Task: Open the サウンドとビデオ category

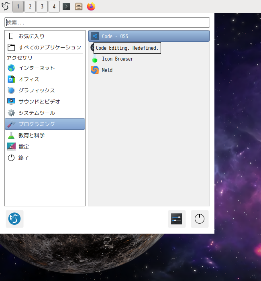Action: pyautogui.click(x=45, y=102)
